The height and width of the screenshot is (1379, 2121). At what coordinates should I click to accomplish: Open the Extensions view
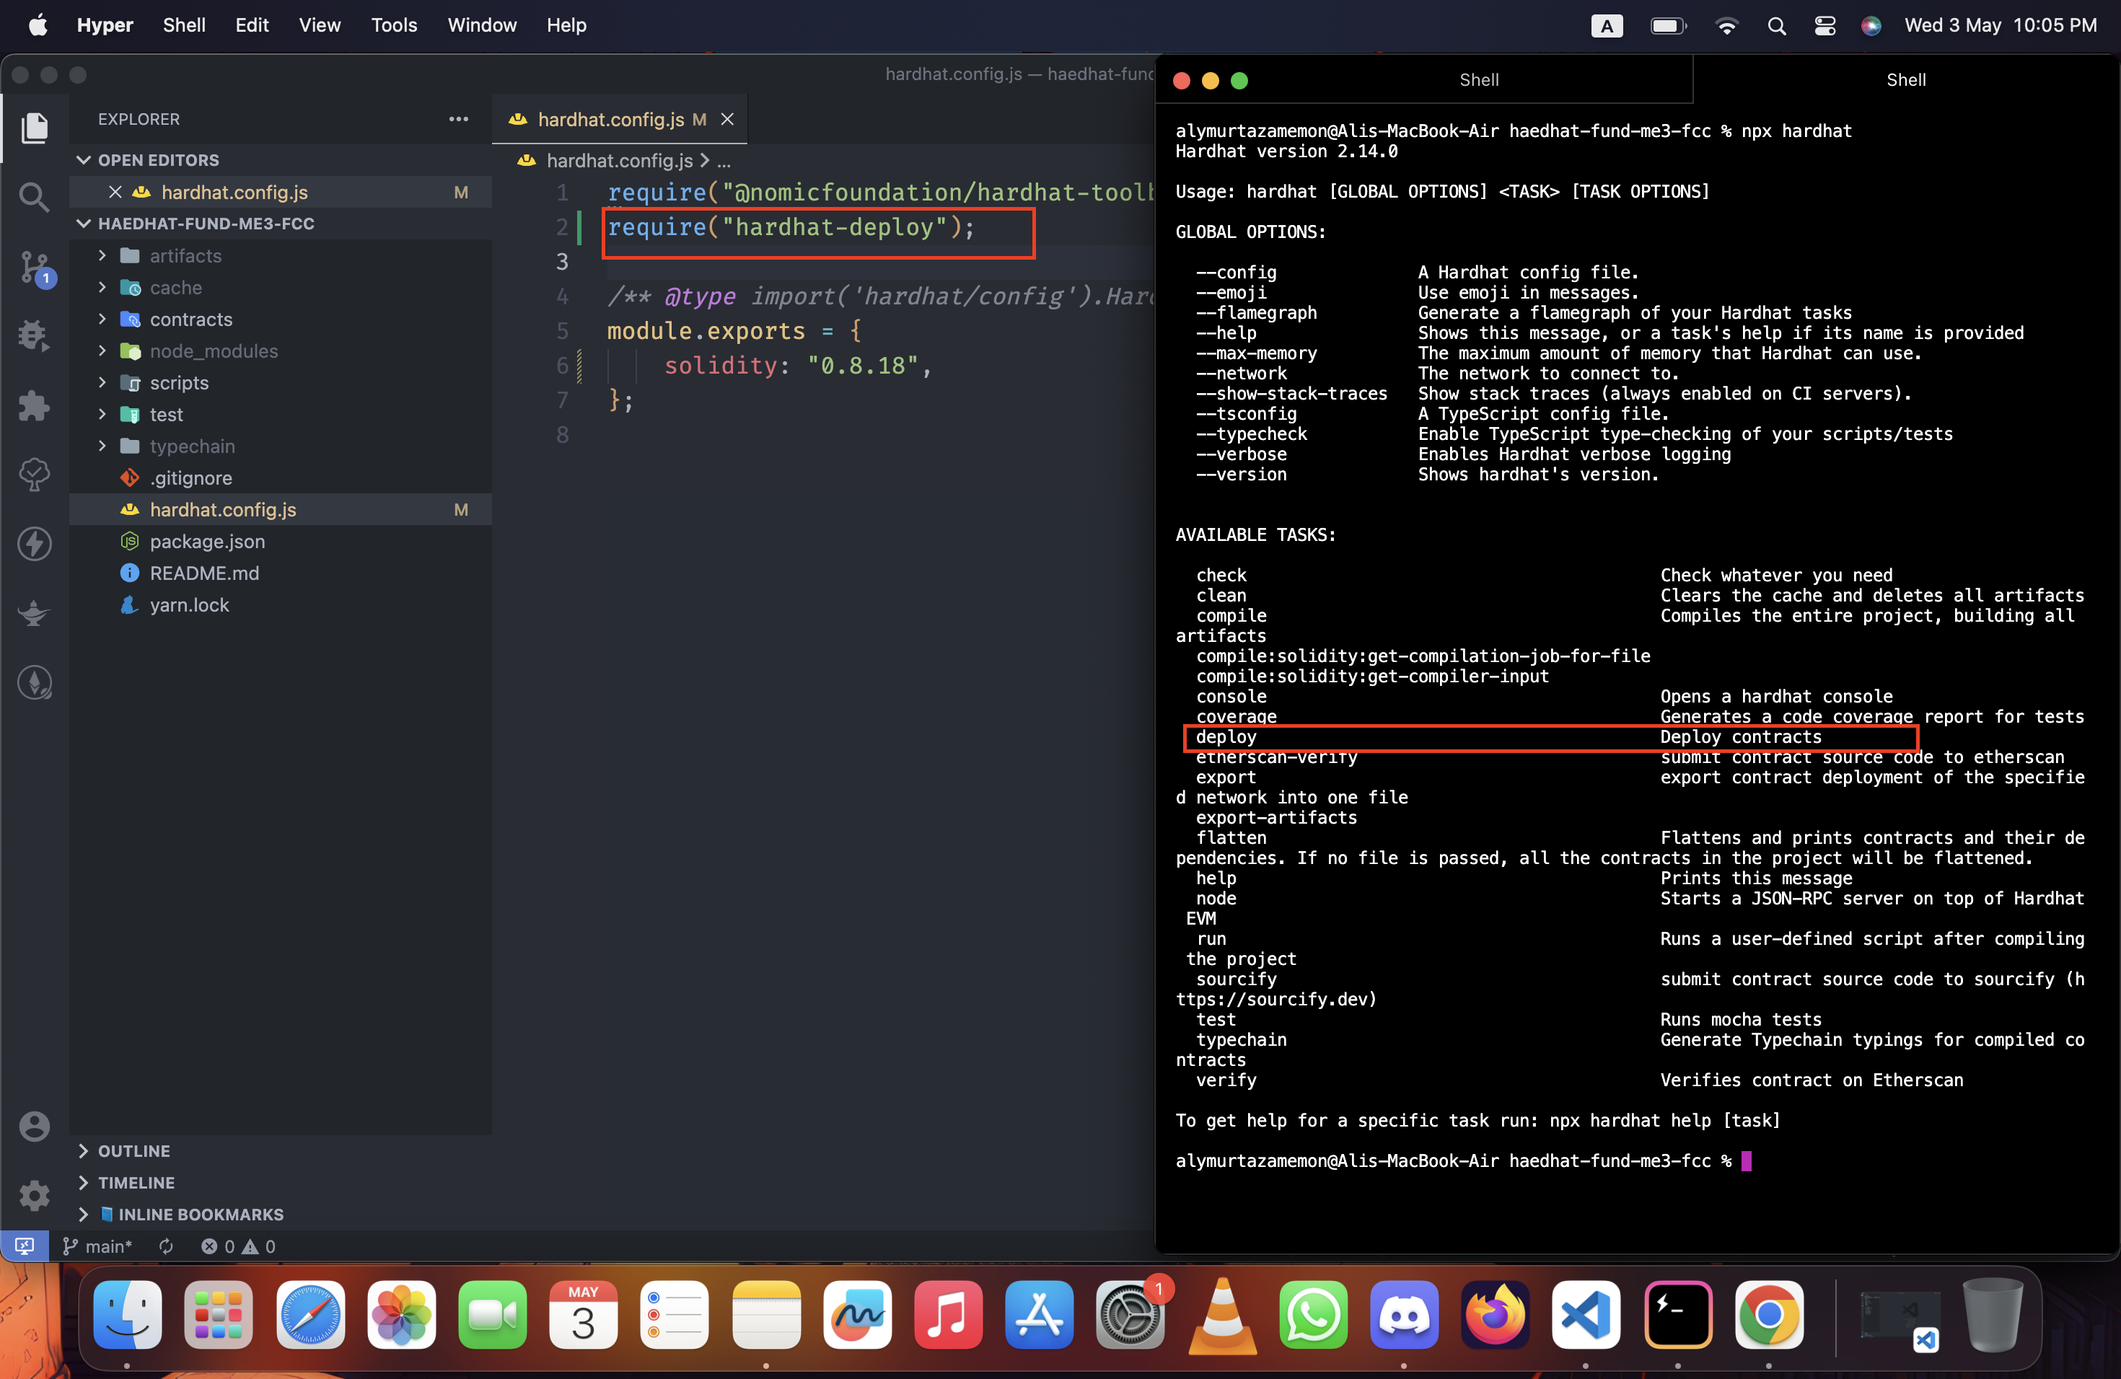tap(34, 405)
